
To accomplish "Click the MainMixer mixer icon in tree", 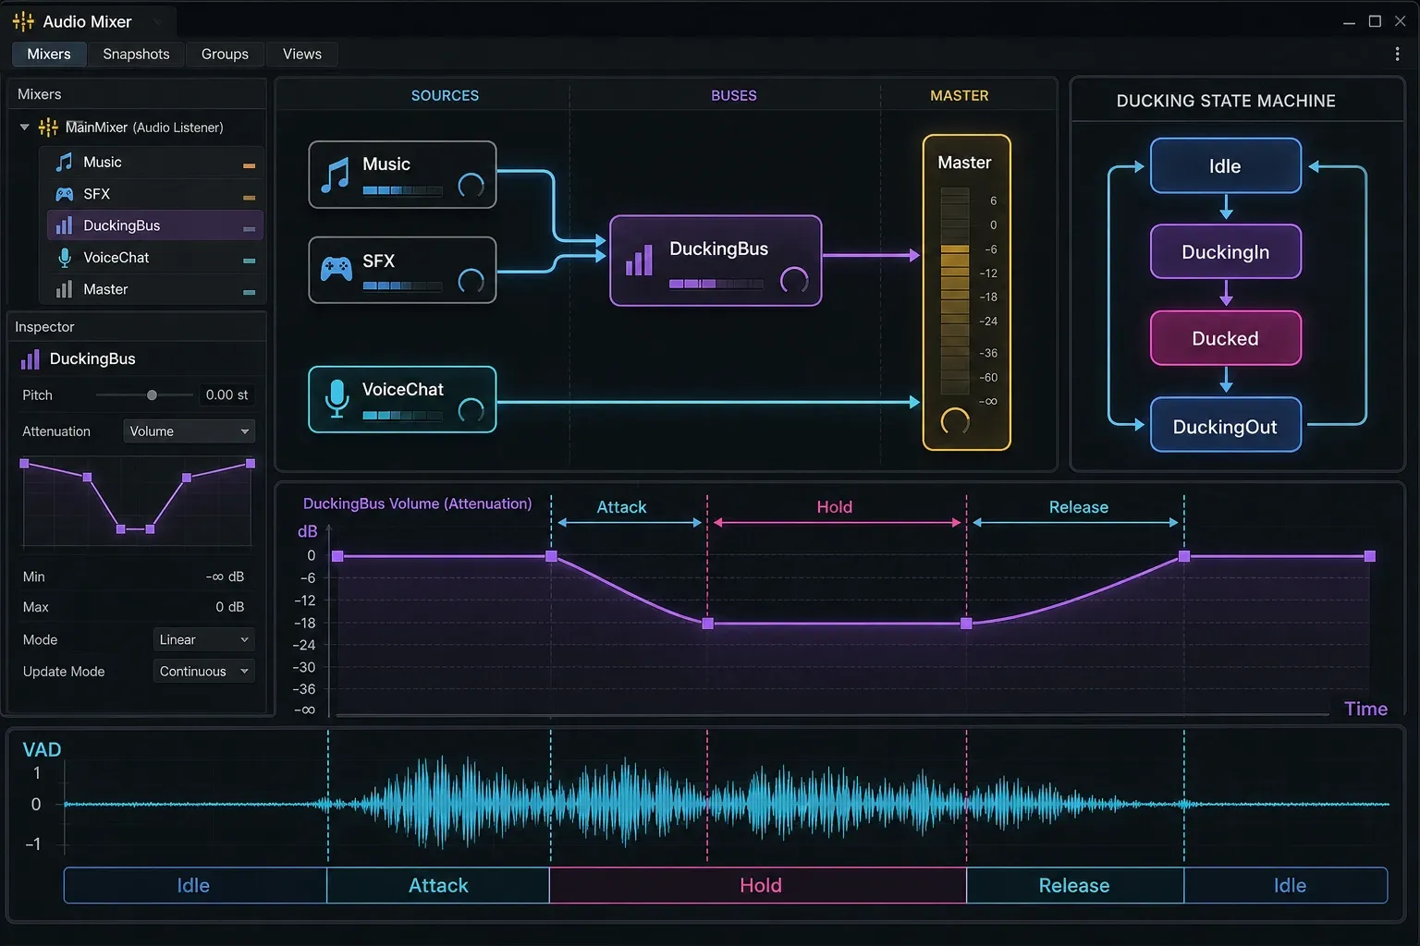I will (x=48, y=127).
